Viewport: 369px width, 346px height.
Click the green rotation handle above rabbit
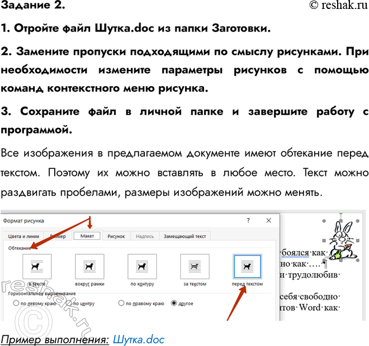(x=340, y=215)
